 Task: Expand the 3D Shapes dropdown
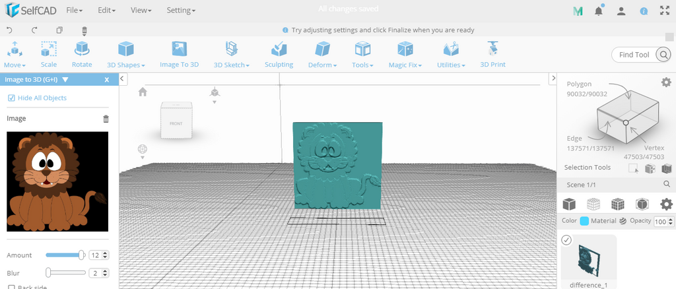[x=125, y=54]
